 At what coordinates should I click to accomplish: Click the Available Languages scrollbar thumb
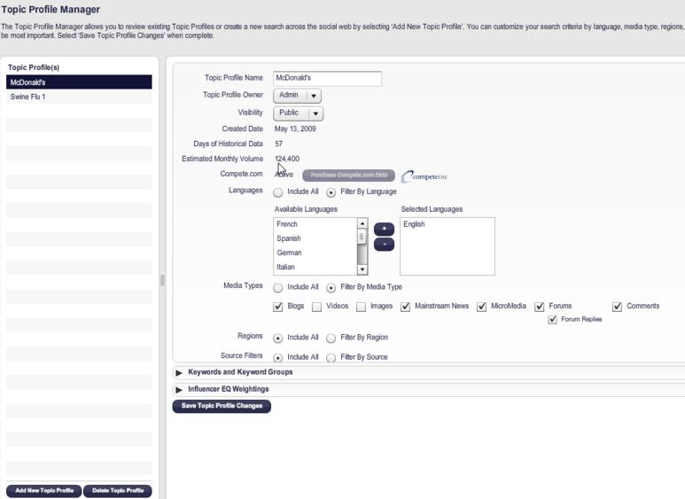tap(362, 237)
